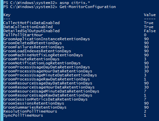Click the GroomSummariesRetentionDays key
159x121 pixels.
tap(35, 107)
